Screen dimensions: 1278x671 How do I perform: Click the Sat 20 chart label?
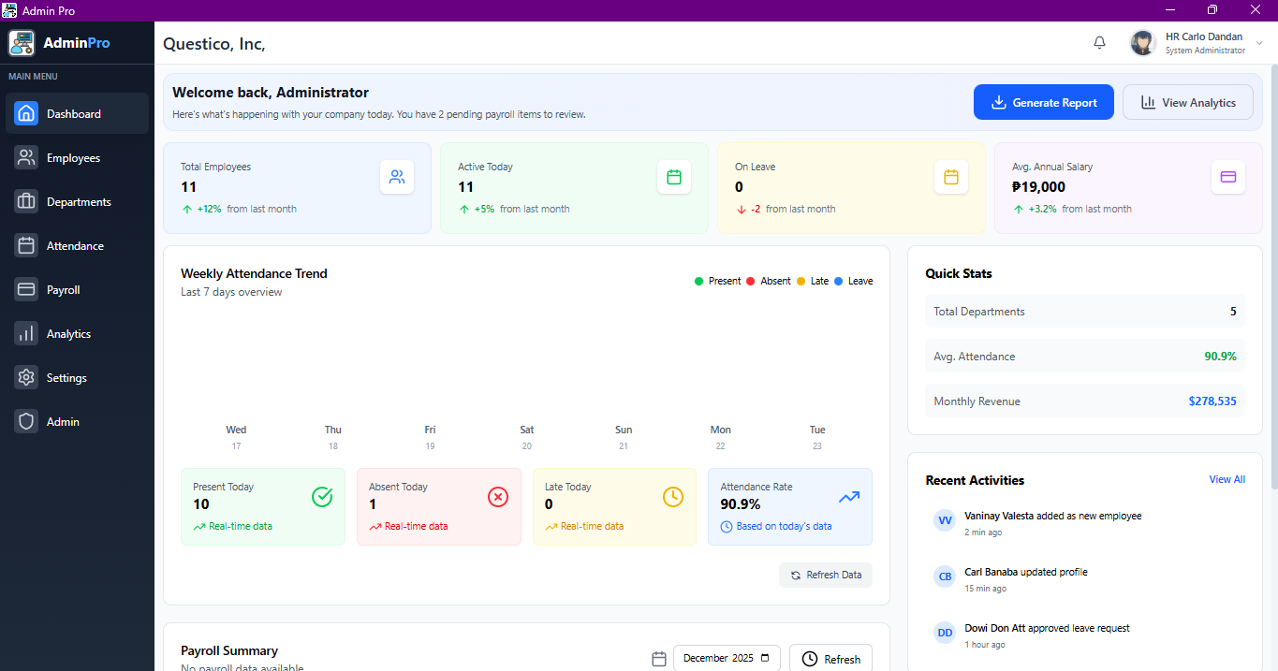coord(527,437)
